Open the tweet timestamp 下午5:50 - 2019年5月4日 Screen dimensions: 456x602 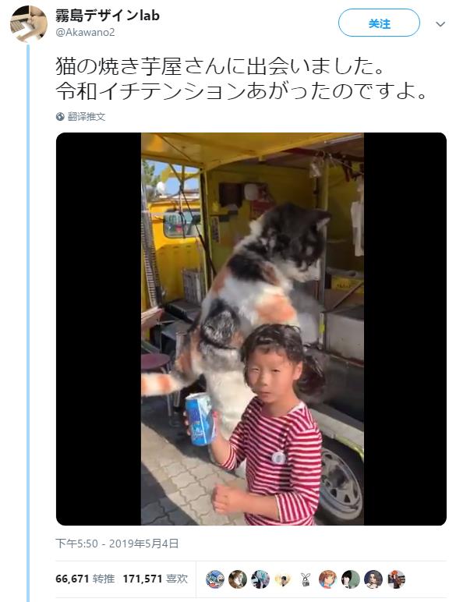117,544
